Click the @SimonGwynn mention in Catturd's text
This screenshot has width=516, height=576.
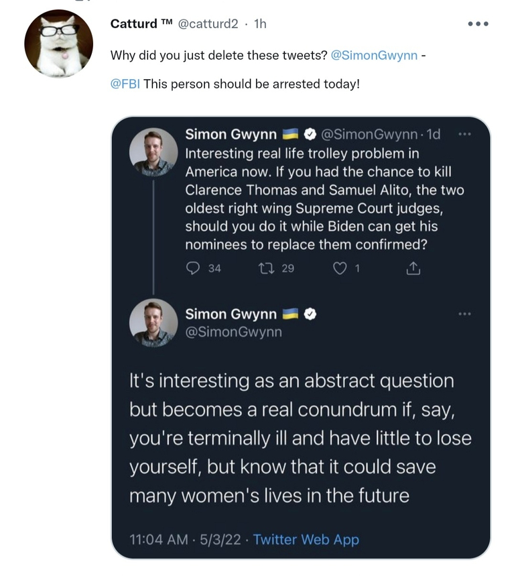tap(373, 55)
